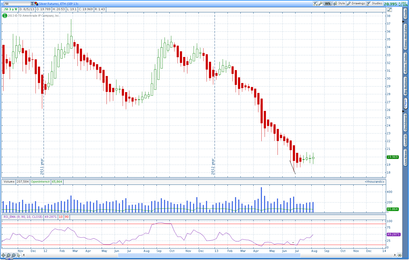Click the 65.864 open interest bubble

[x=393, y=209]
